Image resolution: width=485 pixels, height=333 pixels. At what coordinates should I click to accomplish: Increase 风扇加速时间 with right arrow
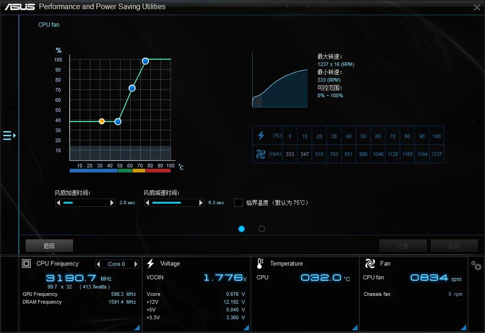(x=112, y=203)
